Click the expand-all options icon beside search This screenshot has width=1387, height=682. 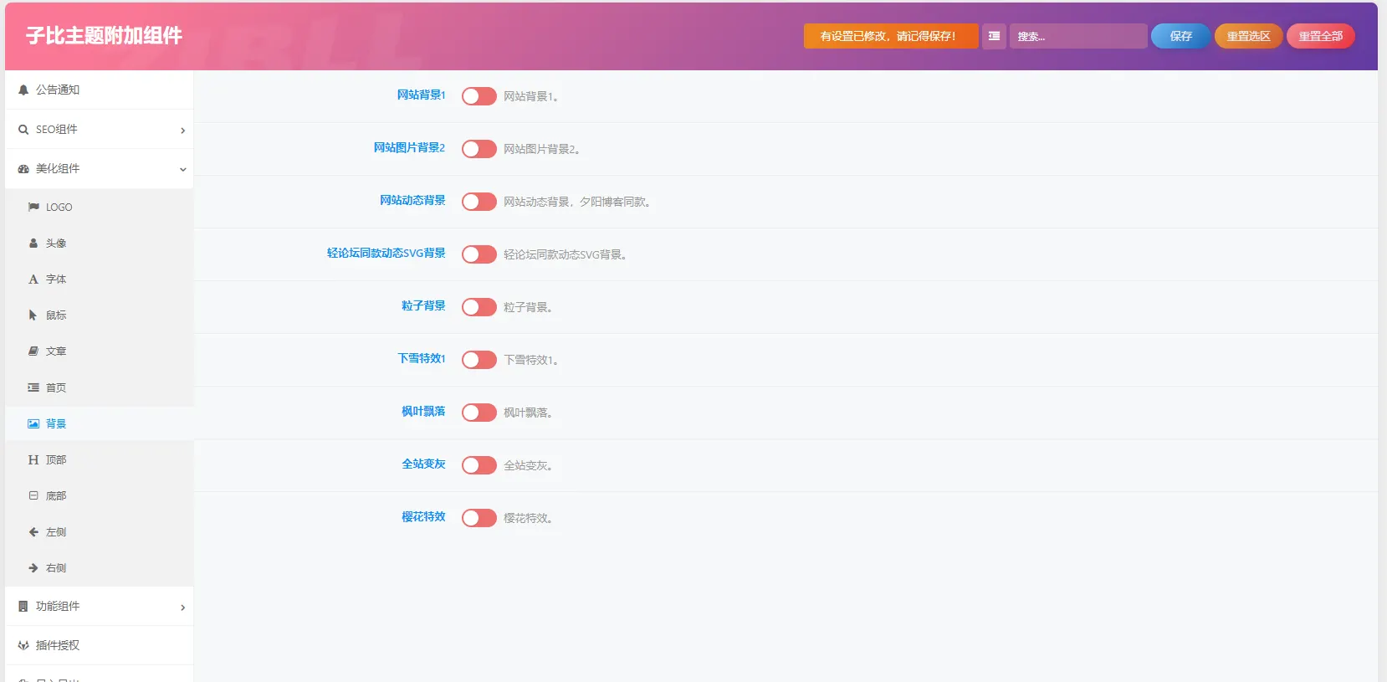coord(994,36)
